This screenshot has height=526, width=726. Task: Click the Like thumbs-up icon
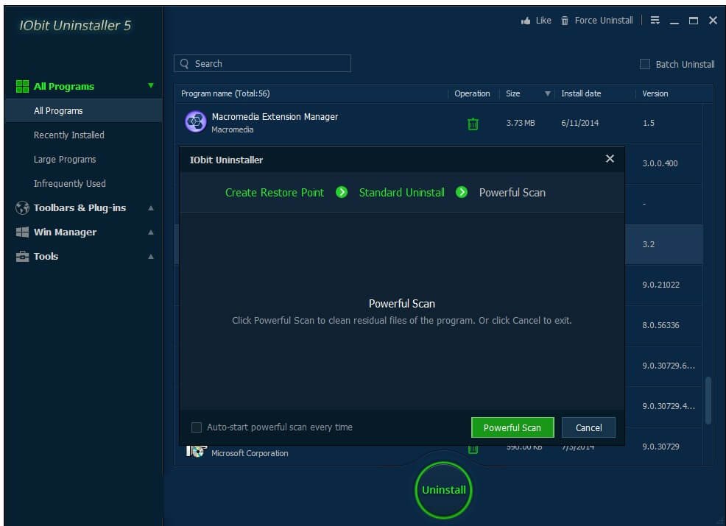pyautogui.click(x=526, y=21)
